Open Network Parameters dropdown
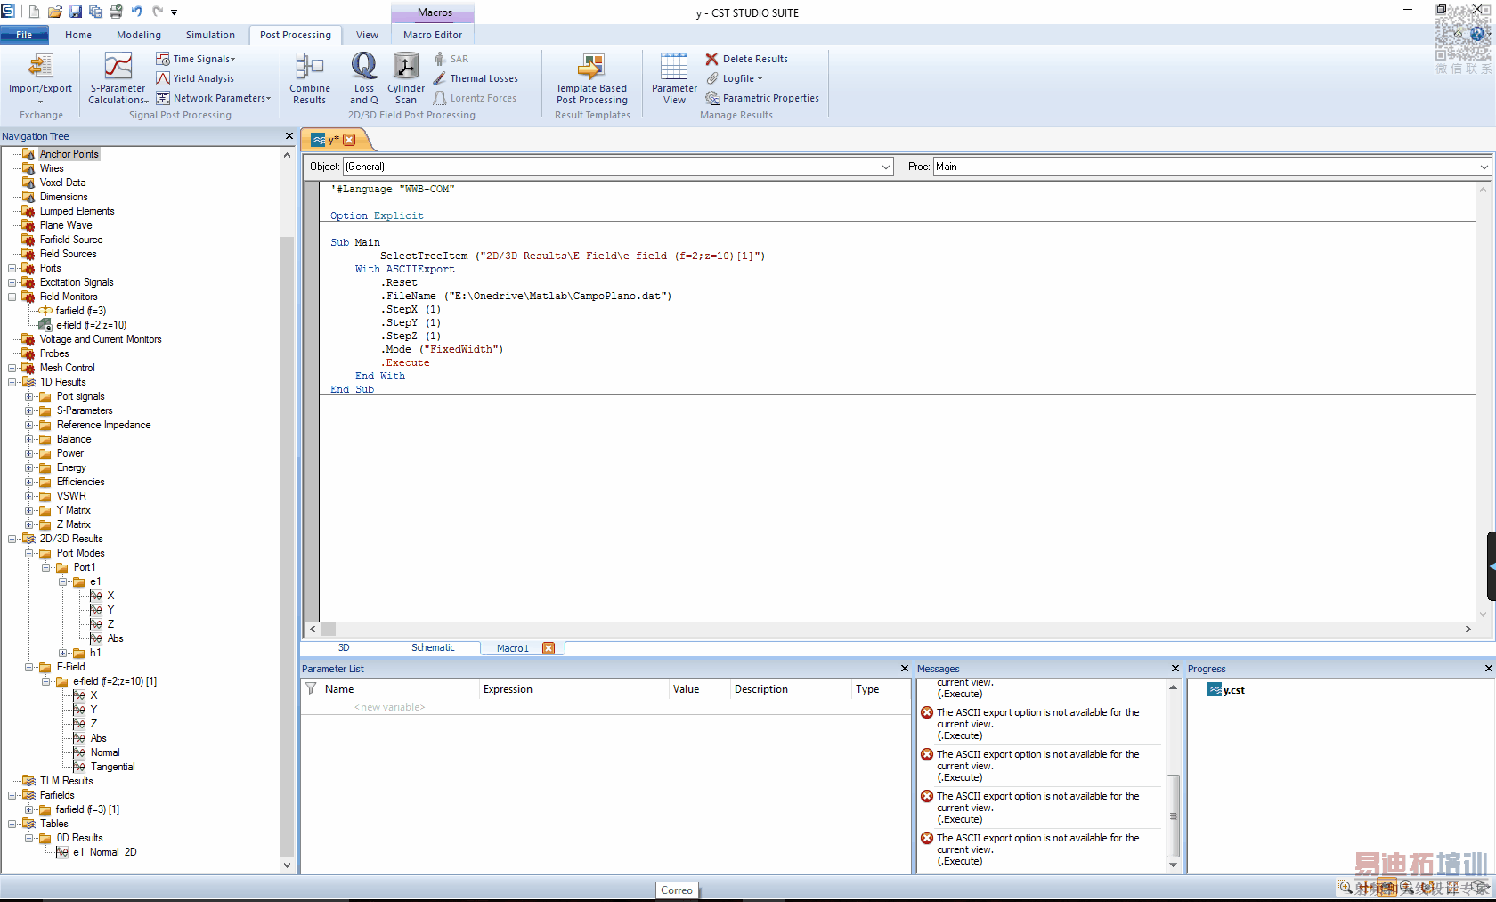 [x=214, y=98]
